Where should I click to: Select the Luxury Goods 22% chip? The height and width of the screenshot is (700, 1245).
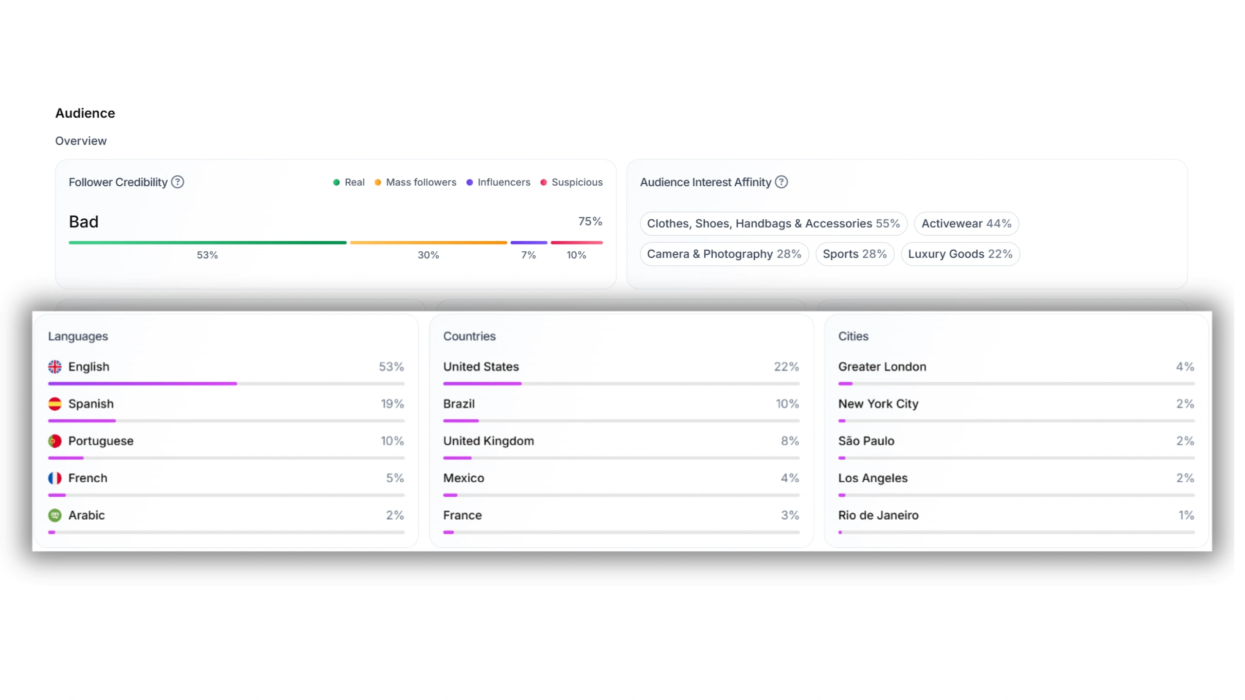click(960, 254)
